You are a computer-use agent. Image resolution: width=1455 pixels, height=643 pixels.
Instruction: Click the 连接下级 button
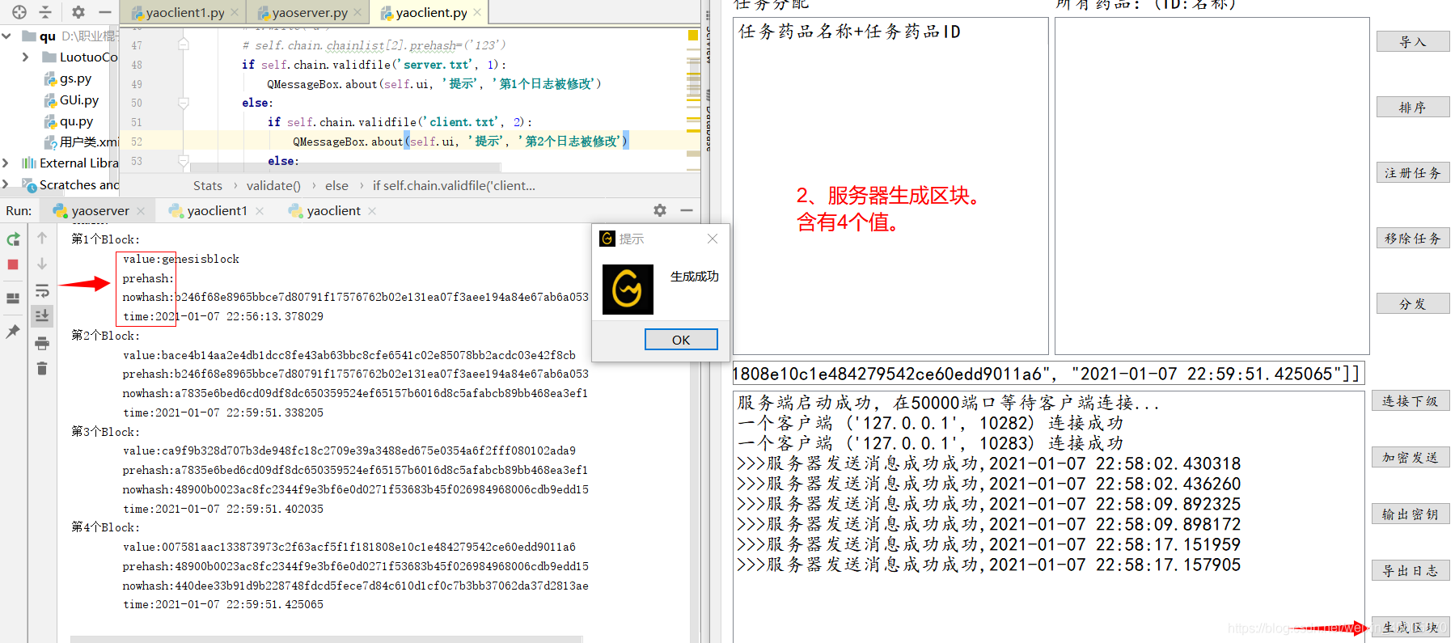click(1411, 400)
